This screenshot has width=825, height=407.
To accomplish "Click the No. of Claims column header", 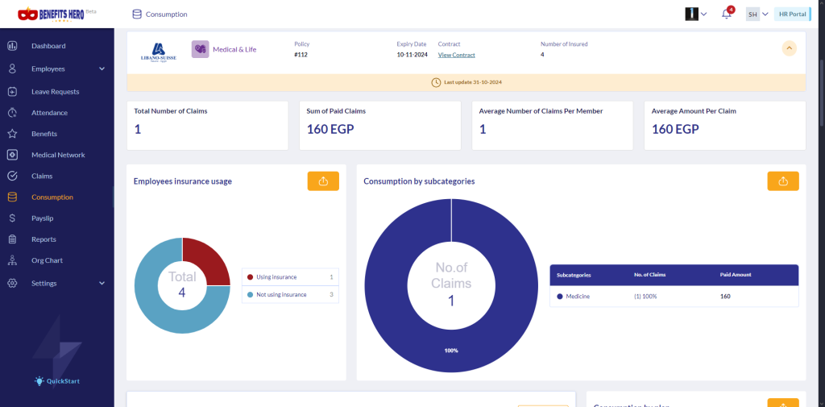I will [650, 275].
